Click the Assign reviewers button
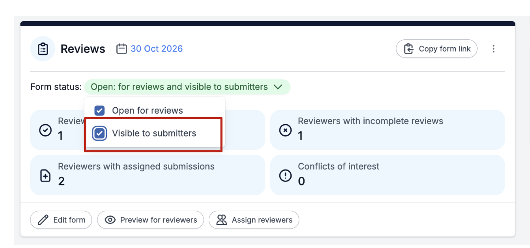The width and height of the screenshot is (530, 248). click(254, 220)
